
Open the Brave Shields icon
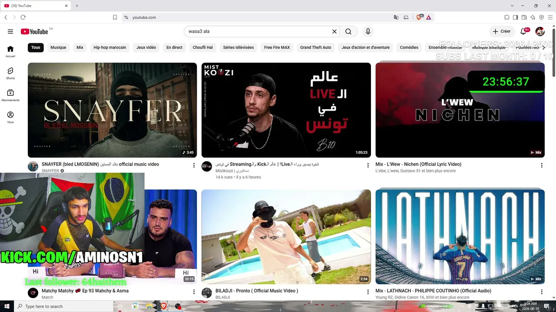click(x=419, y=17)
